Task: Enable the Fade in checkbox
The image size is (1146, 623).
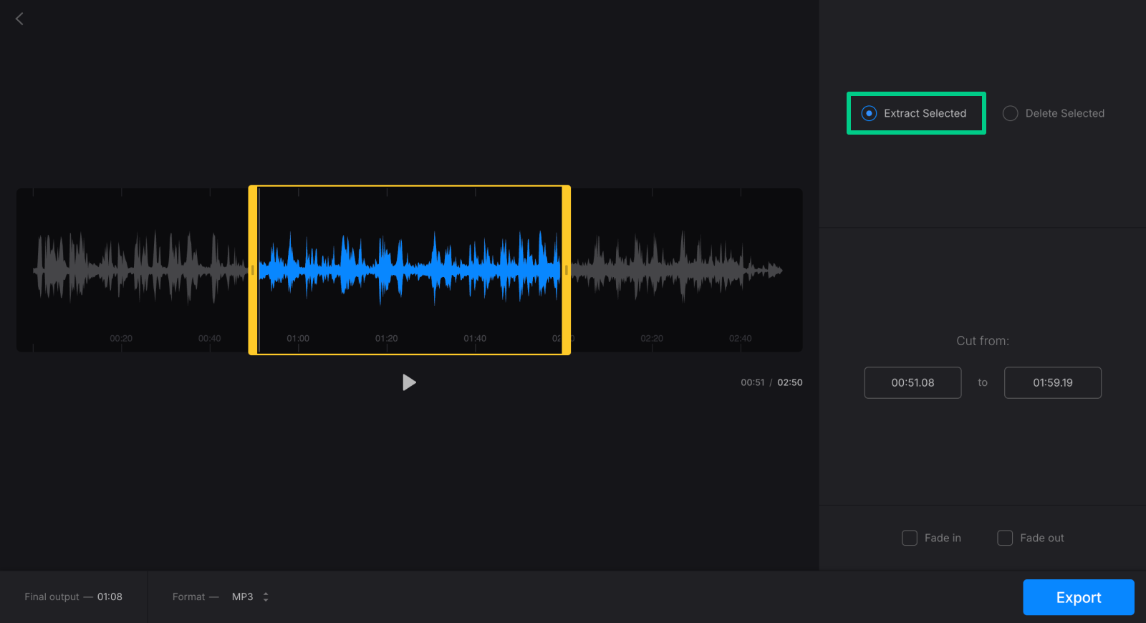Action: tap(909, 538)
